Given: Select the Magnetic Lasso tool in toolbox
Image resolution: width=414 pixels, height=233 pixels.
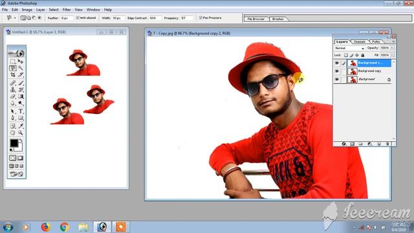Looking at the screenshot, I should pos(13,68).
